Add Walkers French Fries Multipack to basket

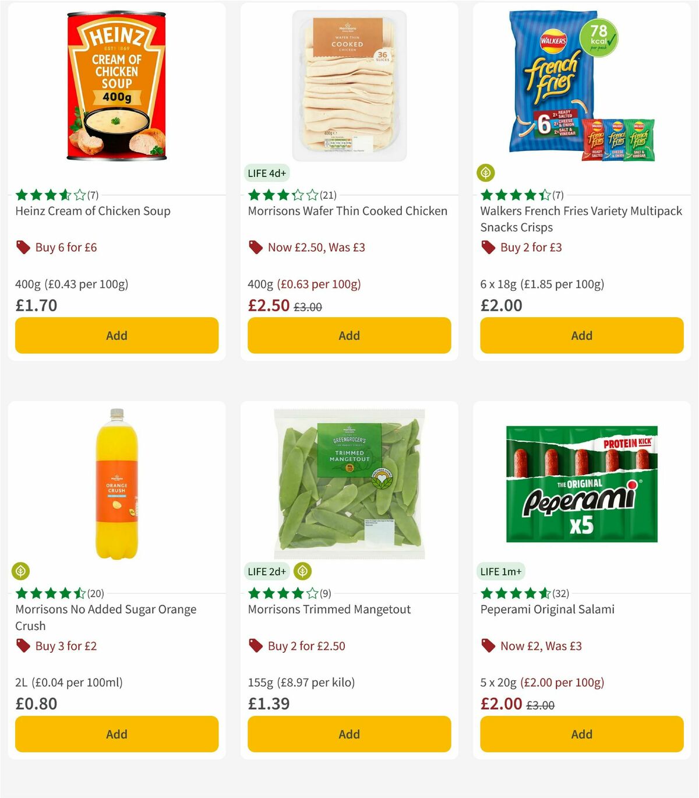[x=581, y=335]
